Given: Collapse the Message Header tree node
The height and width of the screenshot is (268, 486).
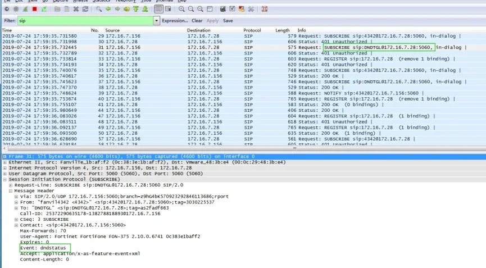Looking at the screenshot, I should pos(11,190).
